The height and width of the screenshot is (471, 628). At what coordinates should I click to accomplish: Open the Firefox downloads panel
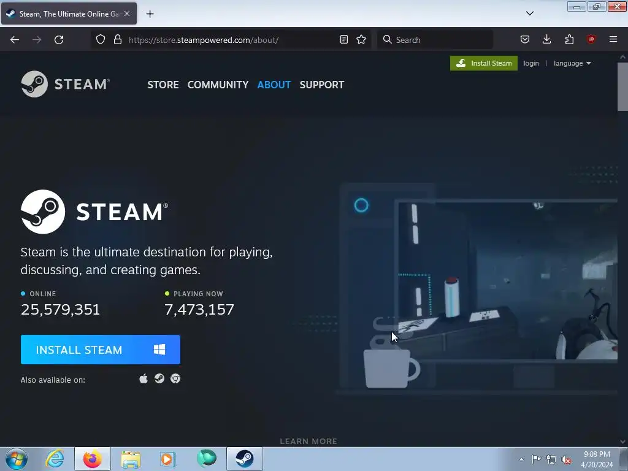(x=546, y=39)
